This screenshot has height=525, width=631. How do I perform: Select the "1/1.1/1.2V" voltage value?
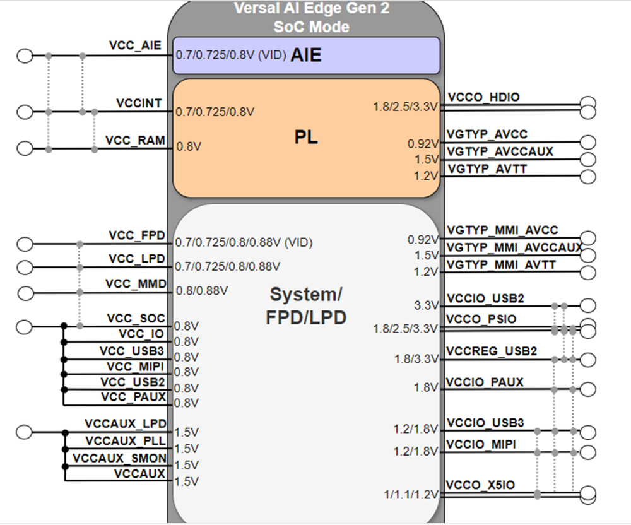tap(411, 495)
